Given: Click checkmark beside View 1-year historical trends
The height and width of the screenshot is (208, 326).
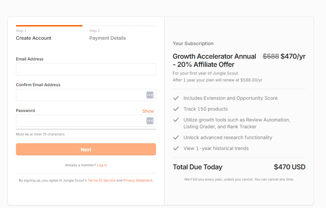Looking at the screenshot, I should click(x=176, y=148).
